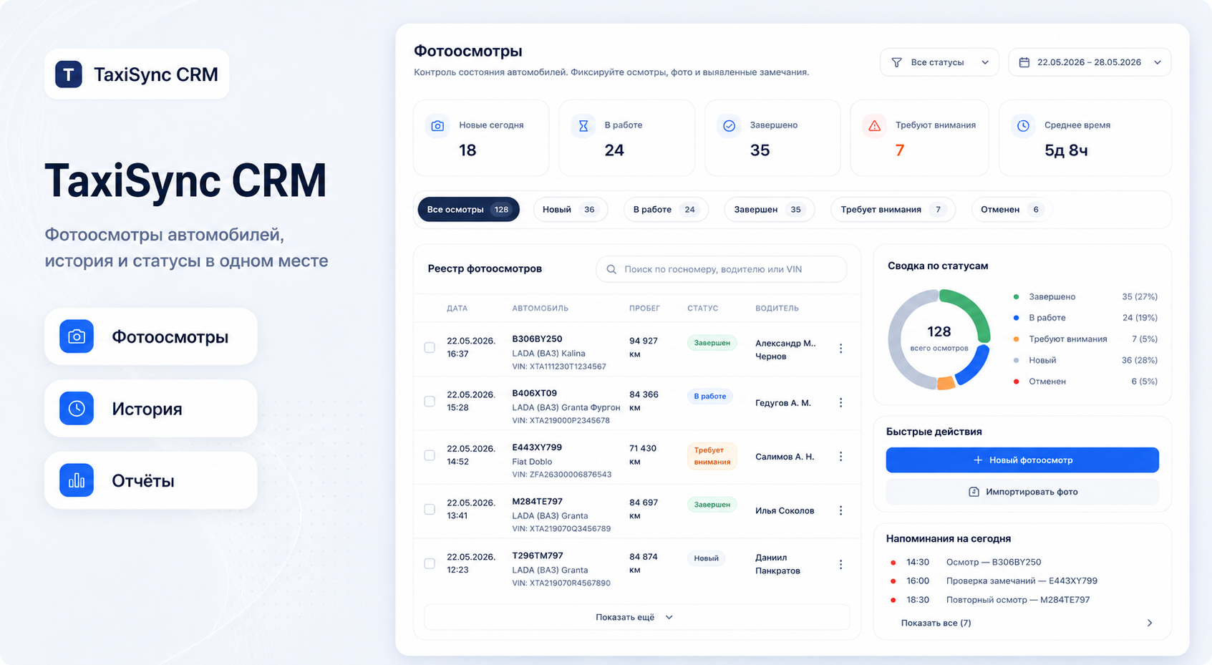The image size is (1212, 665).
Task: Click the warning triangle in Требуют внимания card
Action: pyautogui.click(x=874, y=126)
